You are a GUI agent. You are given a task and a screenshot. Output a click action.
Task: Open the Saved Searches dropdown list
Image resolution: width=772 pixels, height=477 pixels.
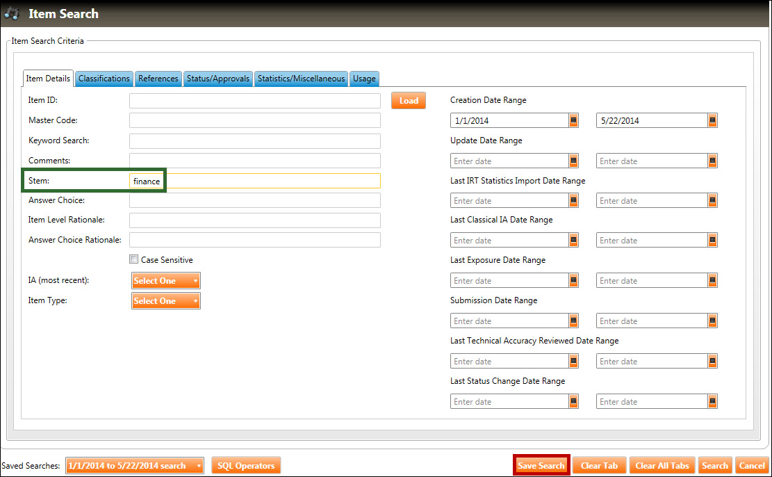pos(135,466)
